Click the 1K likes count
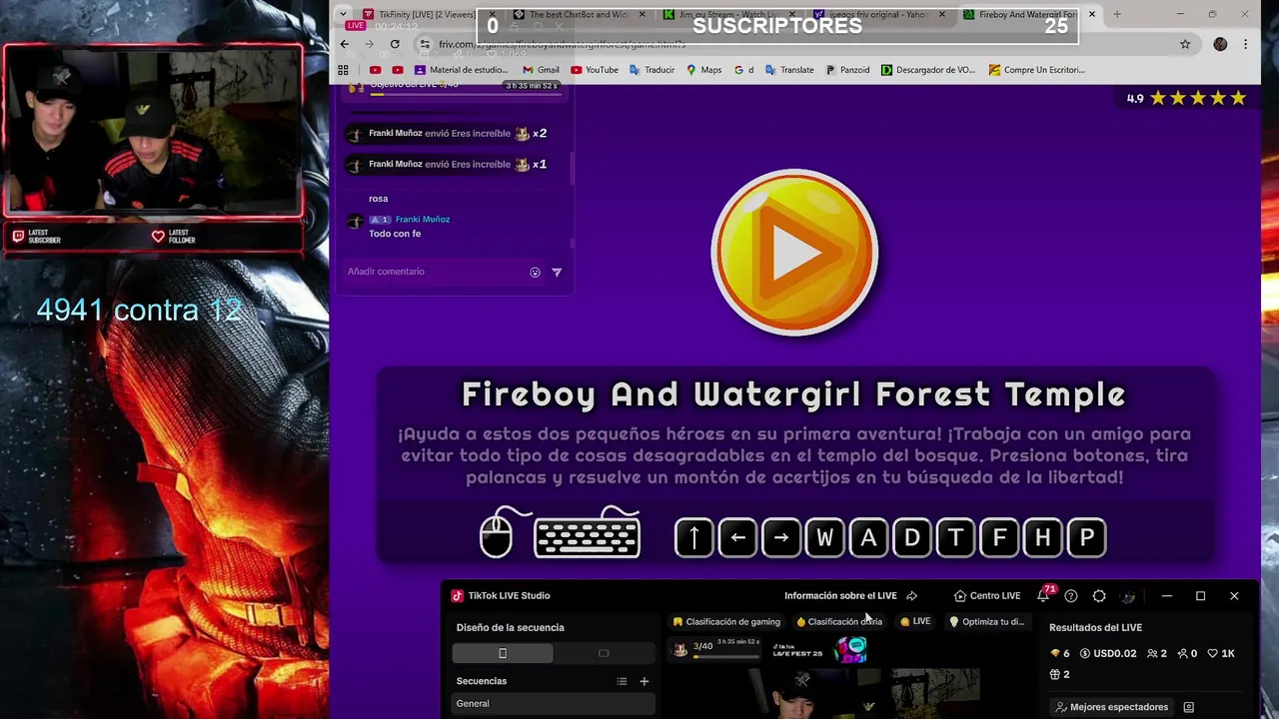Screen dimensions: 1279x719 [x=1221, y=653]
